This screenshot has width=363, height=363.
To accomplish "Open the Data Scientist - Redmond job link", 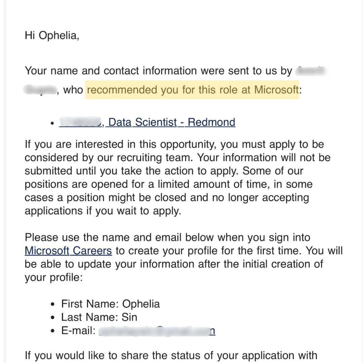I will click(x=171, y=122).
